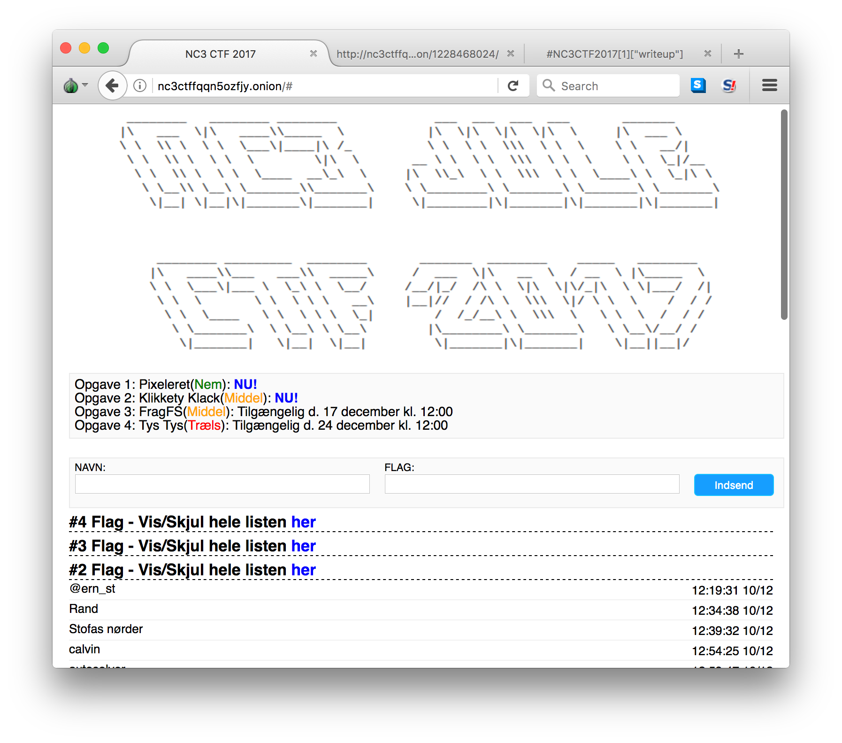842x743 pixels.
Task: Open the hamburger browser menu
Action: point(769,85)
